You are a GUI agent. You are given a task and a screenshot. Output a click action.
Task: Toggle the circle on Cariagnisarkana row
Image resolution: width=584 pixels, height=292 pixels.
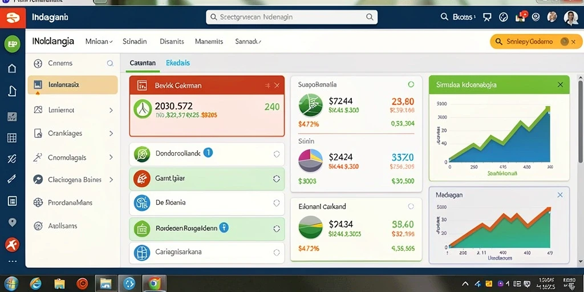(277, 253)
